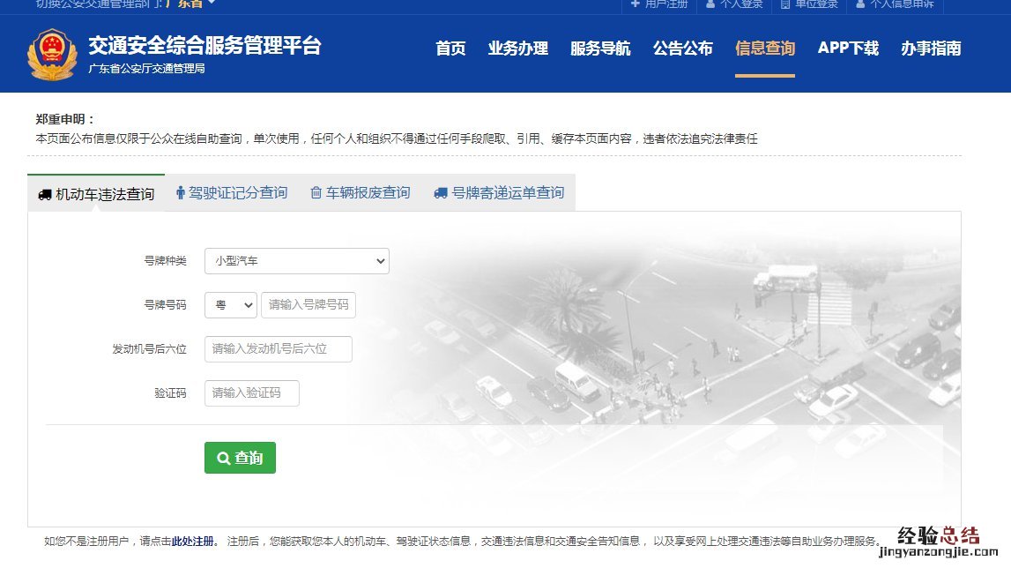The image size is (1011, 568).
Task: Click the police emblem logo
Action: 52,55
